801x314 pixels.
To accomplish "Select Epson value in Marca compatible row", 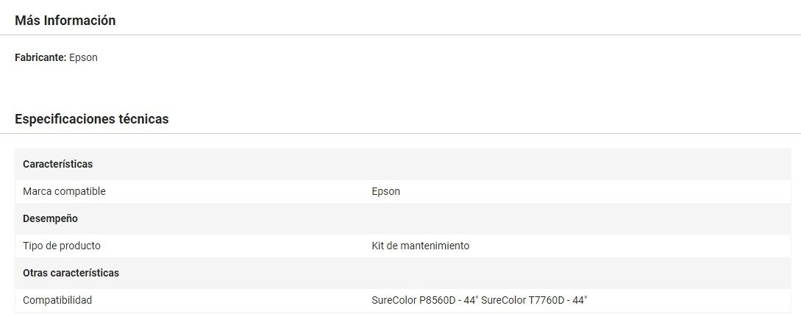I will [x=385, y=191].
